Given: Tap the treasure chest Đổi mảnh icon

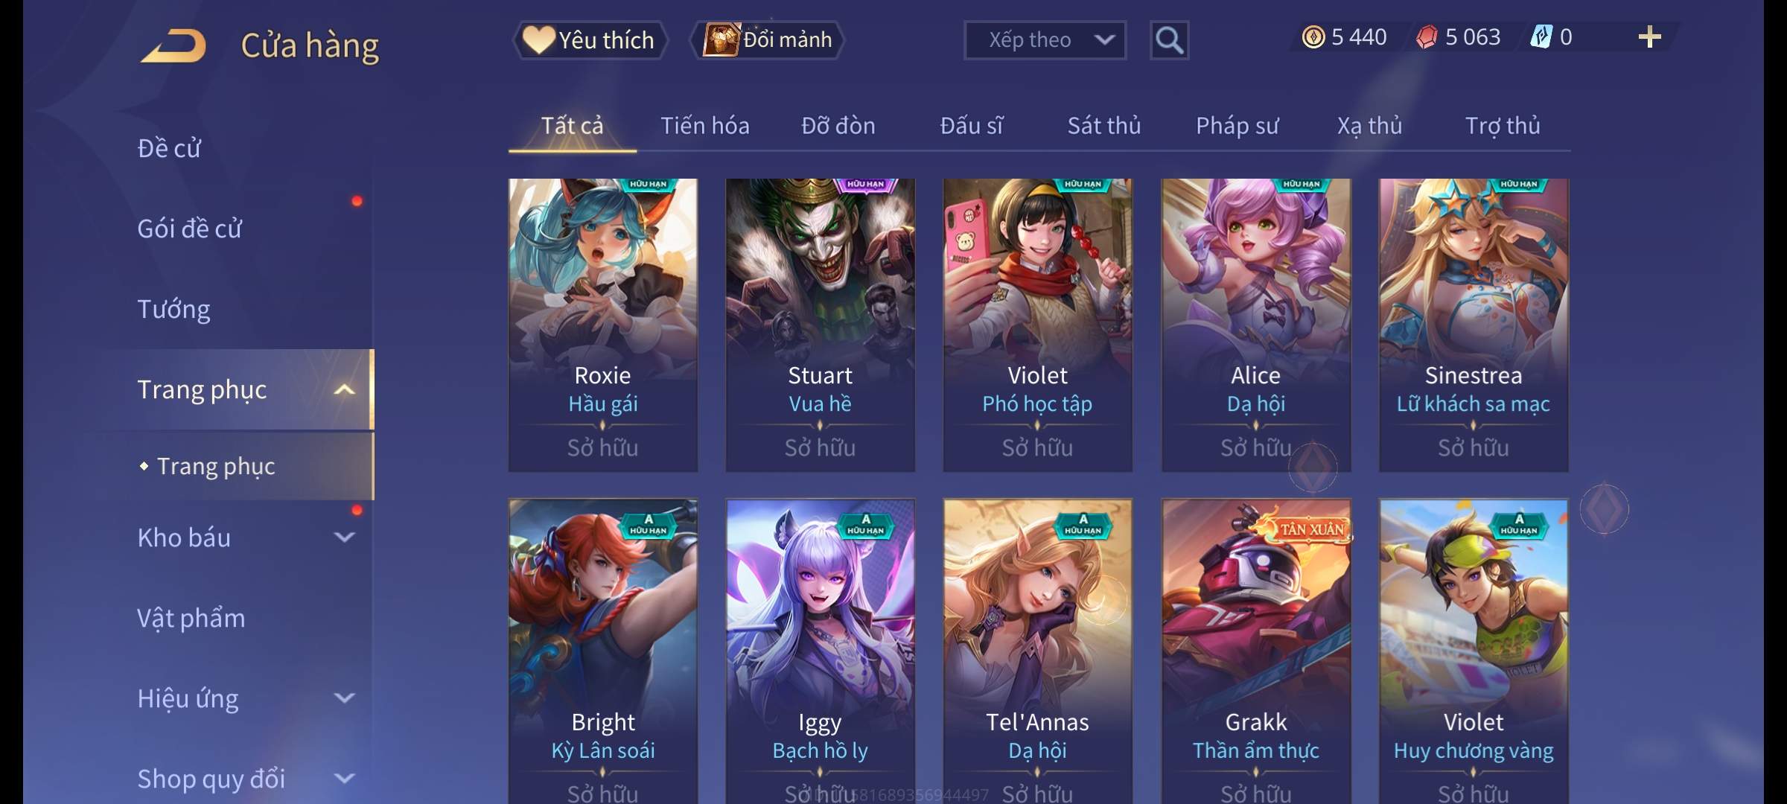Looking at the screenshot, I should click(721, 39).
